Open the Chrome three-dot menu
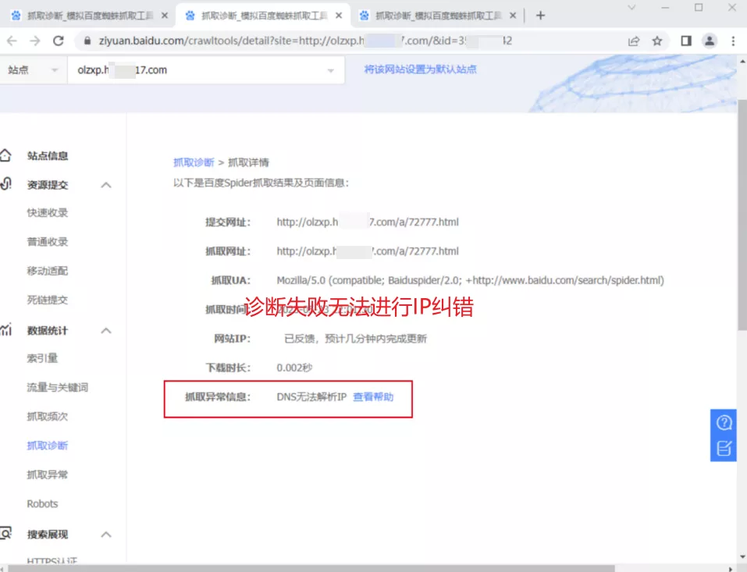 coord(733,41)
